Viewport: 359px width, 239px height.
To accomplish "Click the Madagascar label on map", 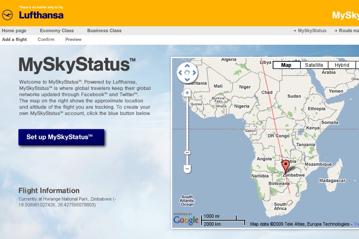I will point(332,181).
